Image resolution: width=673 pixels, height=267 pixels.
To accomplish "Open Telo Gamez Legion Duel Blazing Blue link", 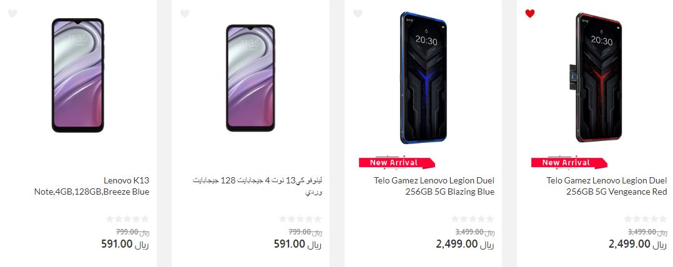I will coord(434,186).
